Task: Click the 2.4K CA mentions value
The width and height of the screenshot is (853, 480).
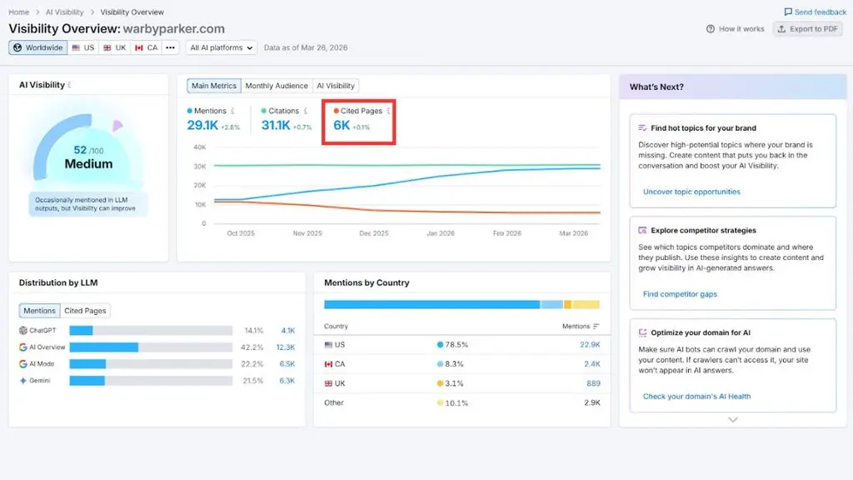Action: coord(592,364)
